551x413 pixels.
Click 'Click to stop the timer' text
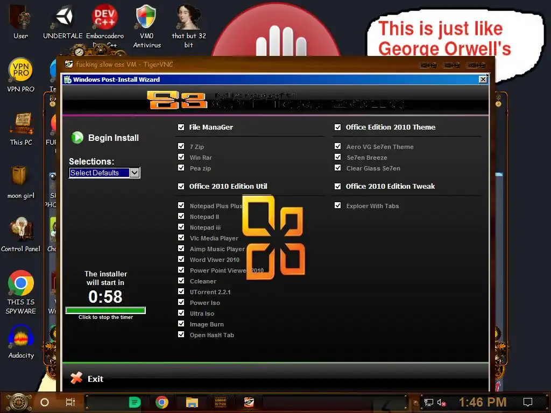pyautogui.click(x=106, y=317)
